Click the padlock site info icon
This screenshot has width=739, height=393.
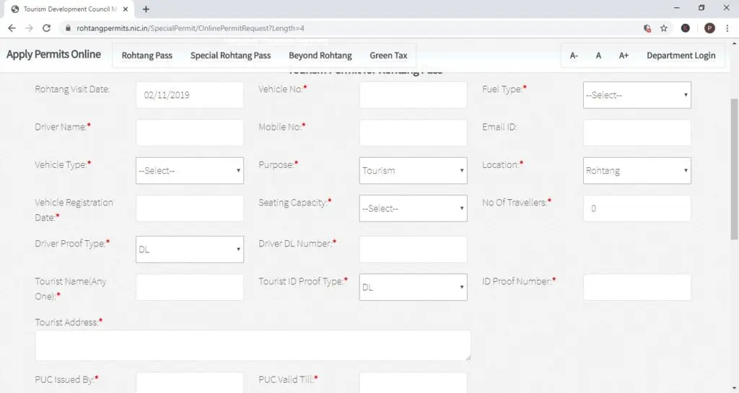coord(68,28)
